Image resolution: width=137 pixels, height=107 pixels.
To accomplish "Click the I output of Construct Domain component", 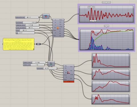I will point(53,64).
